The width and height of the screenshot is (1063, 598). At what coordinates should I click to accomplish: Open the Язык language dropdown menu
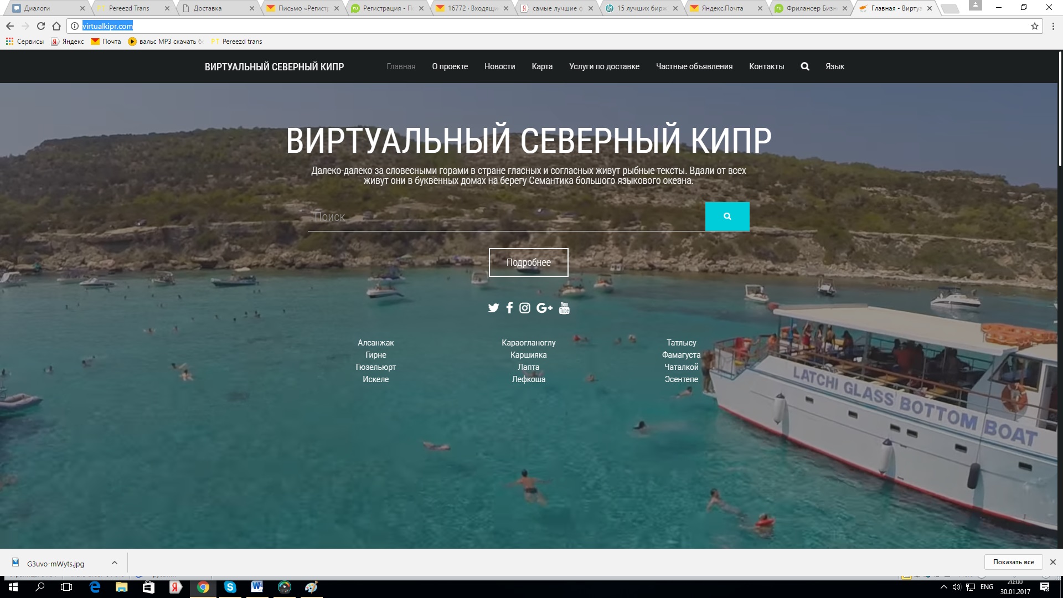(834, 66)
